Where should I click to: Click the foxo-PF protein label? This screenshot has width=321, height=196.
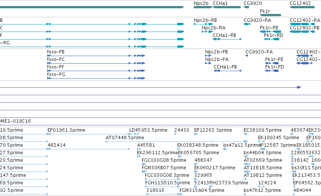pos(55,67)
